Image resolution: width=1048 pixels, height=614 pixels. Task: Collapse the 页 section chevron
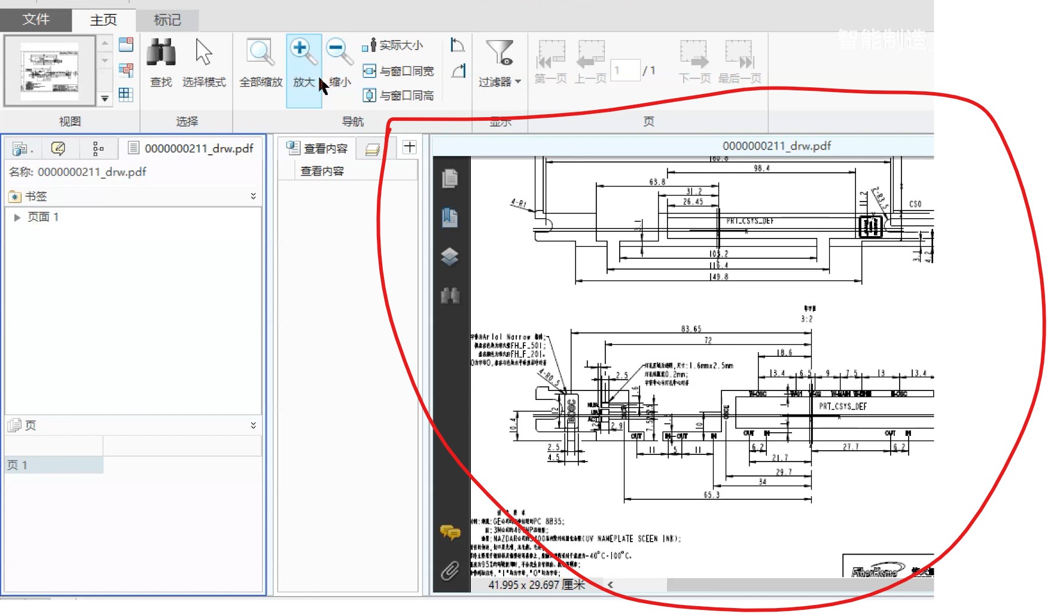point(254,425)
